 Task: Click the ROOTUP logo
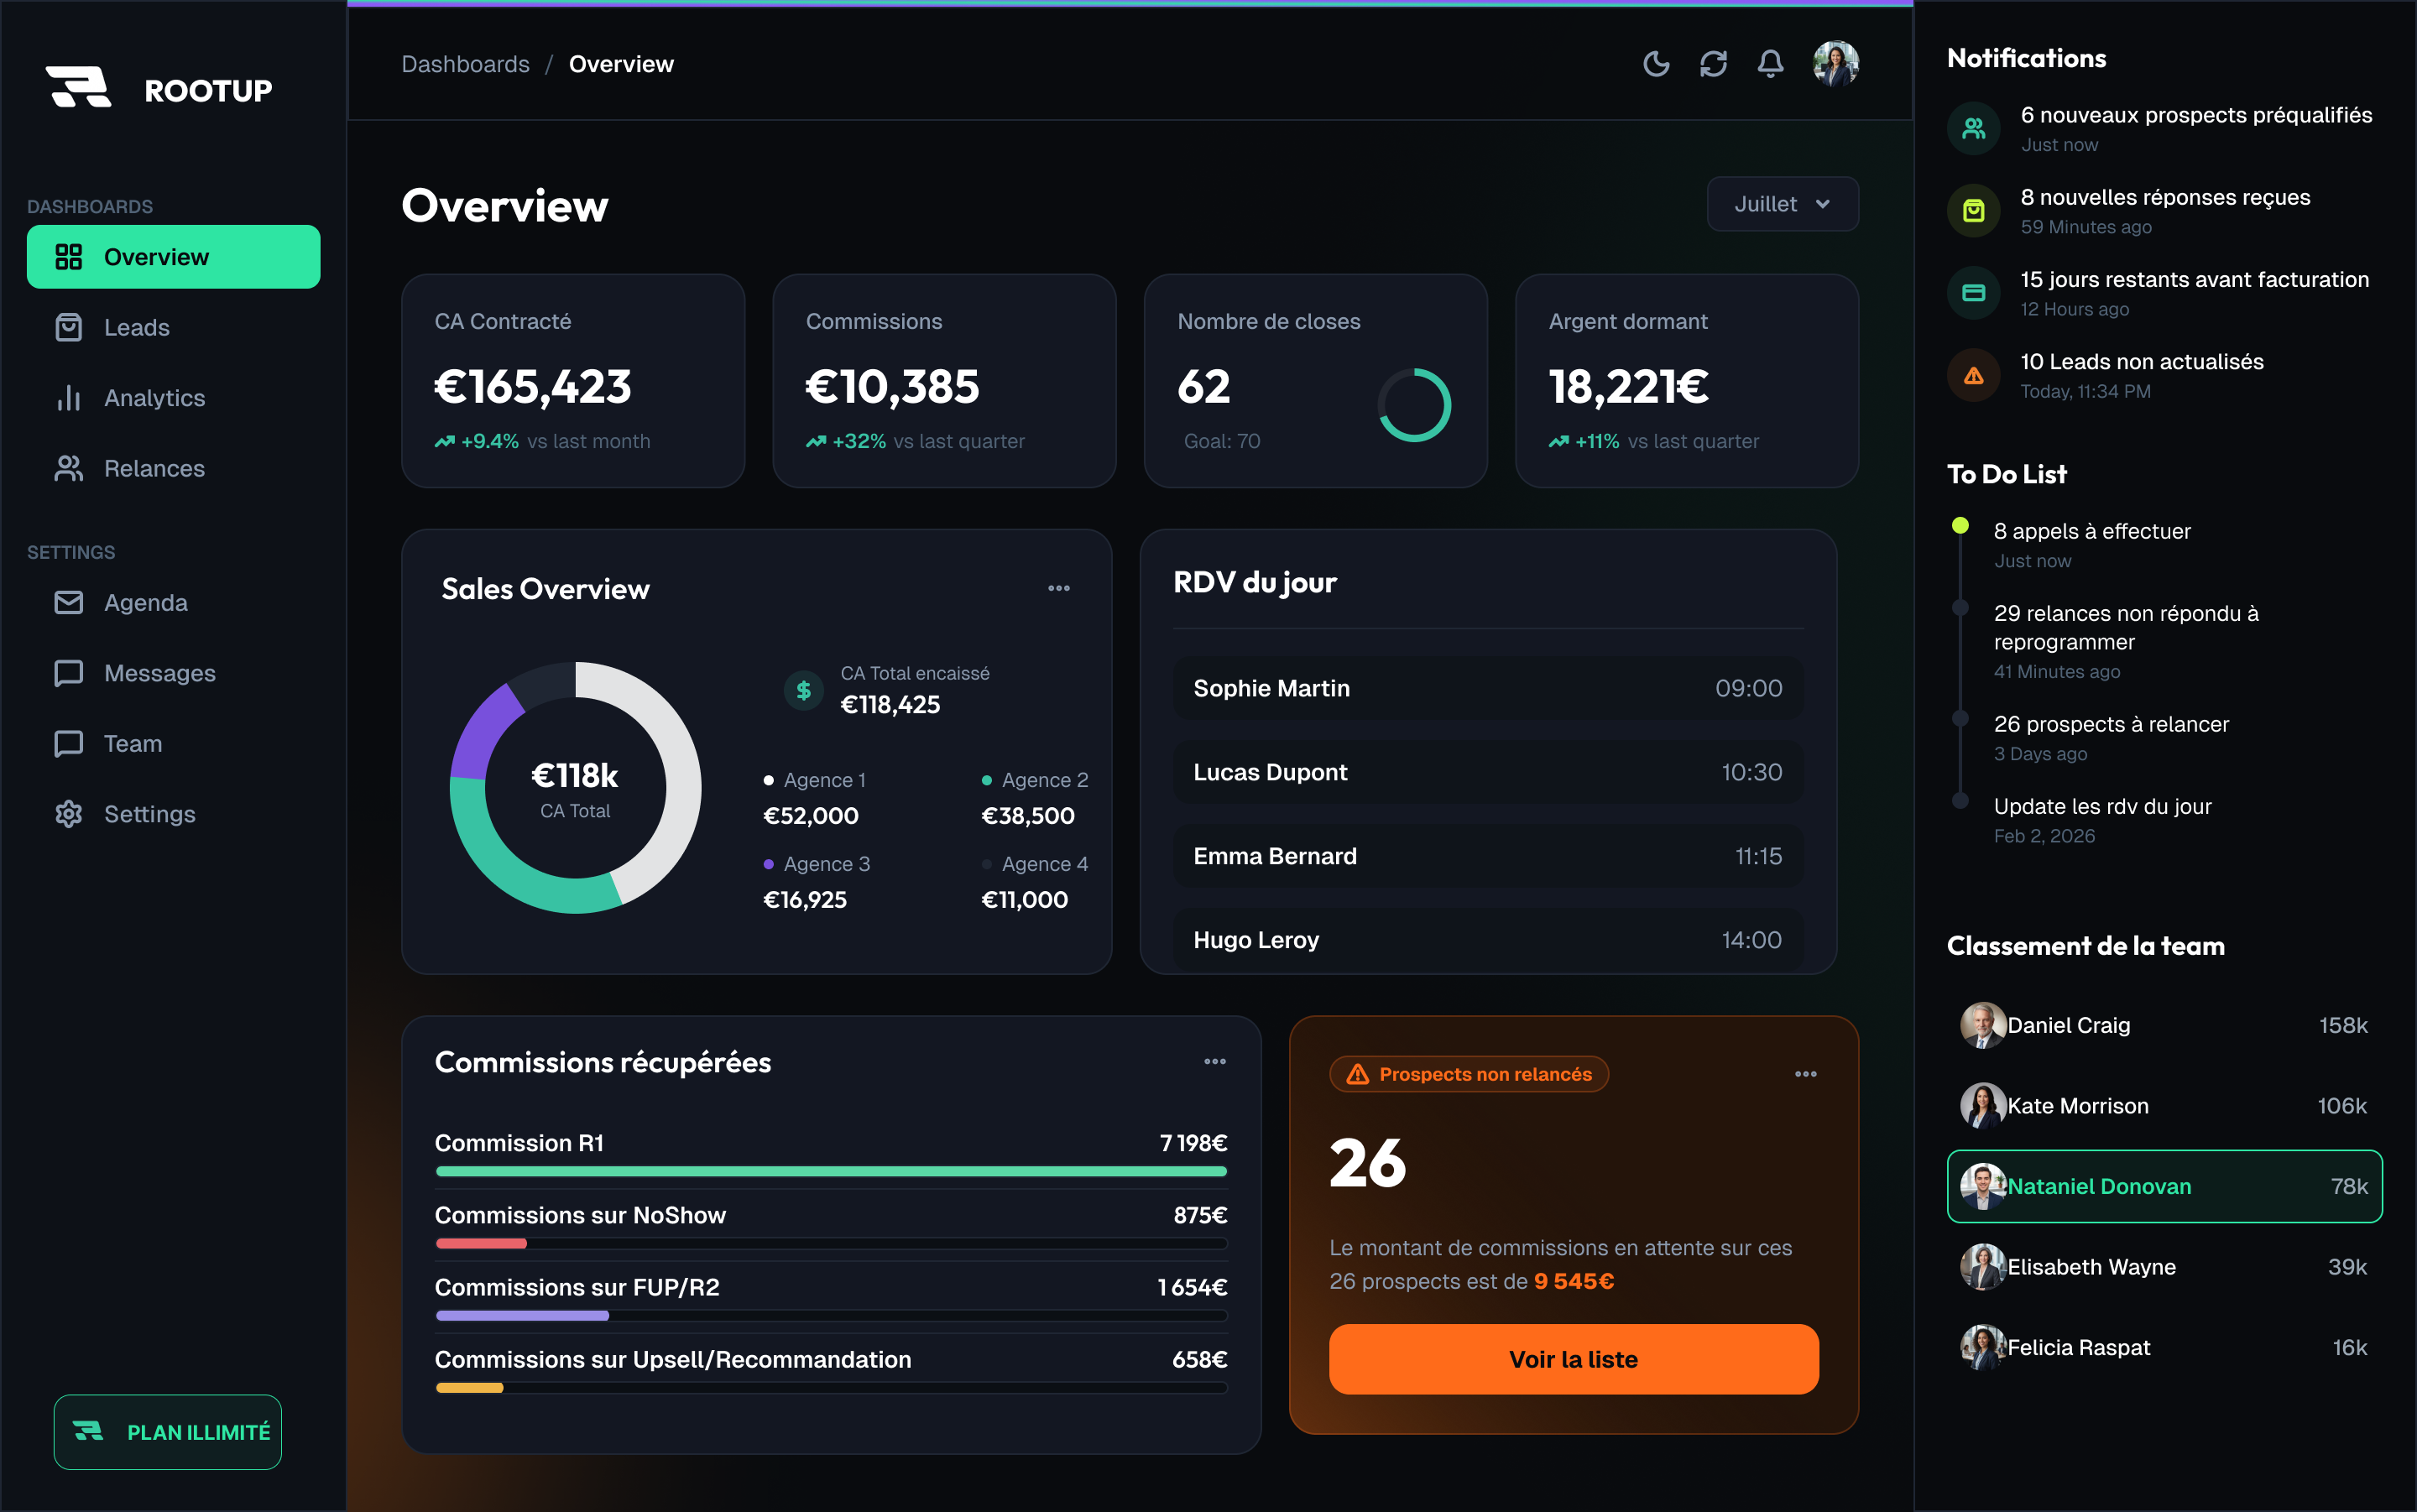point(159,88)
